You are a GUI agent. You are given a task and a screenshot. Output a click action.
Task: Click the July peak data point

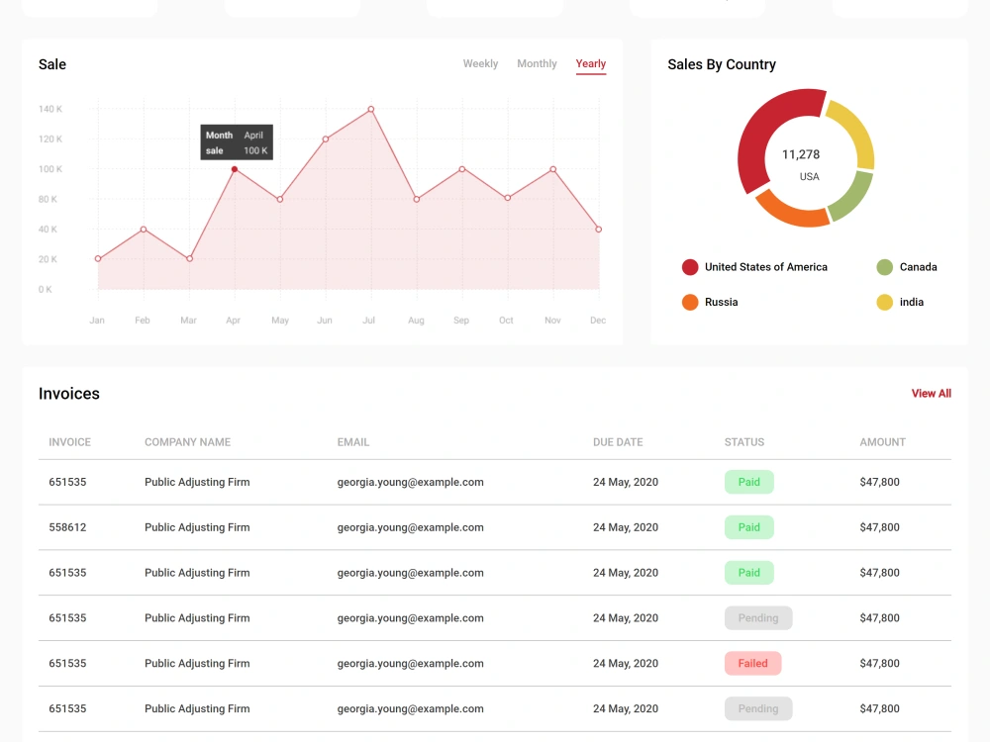coord(371,109)
